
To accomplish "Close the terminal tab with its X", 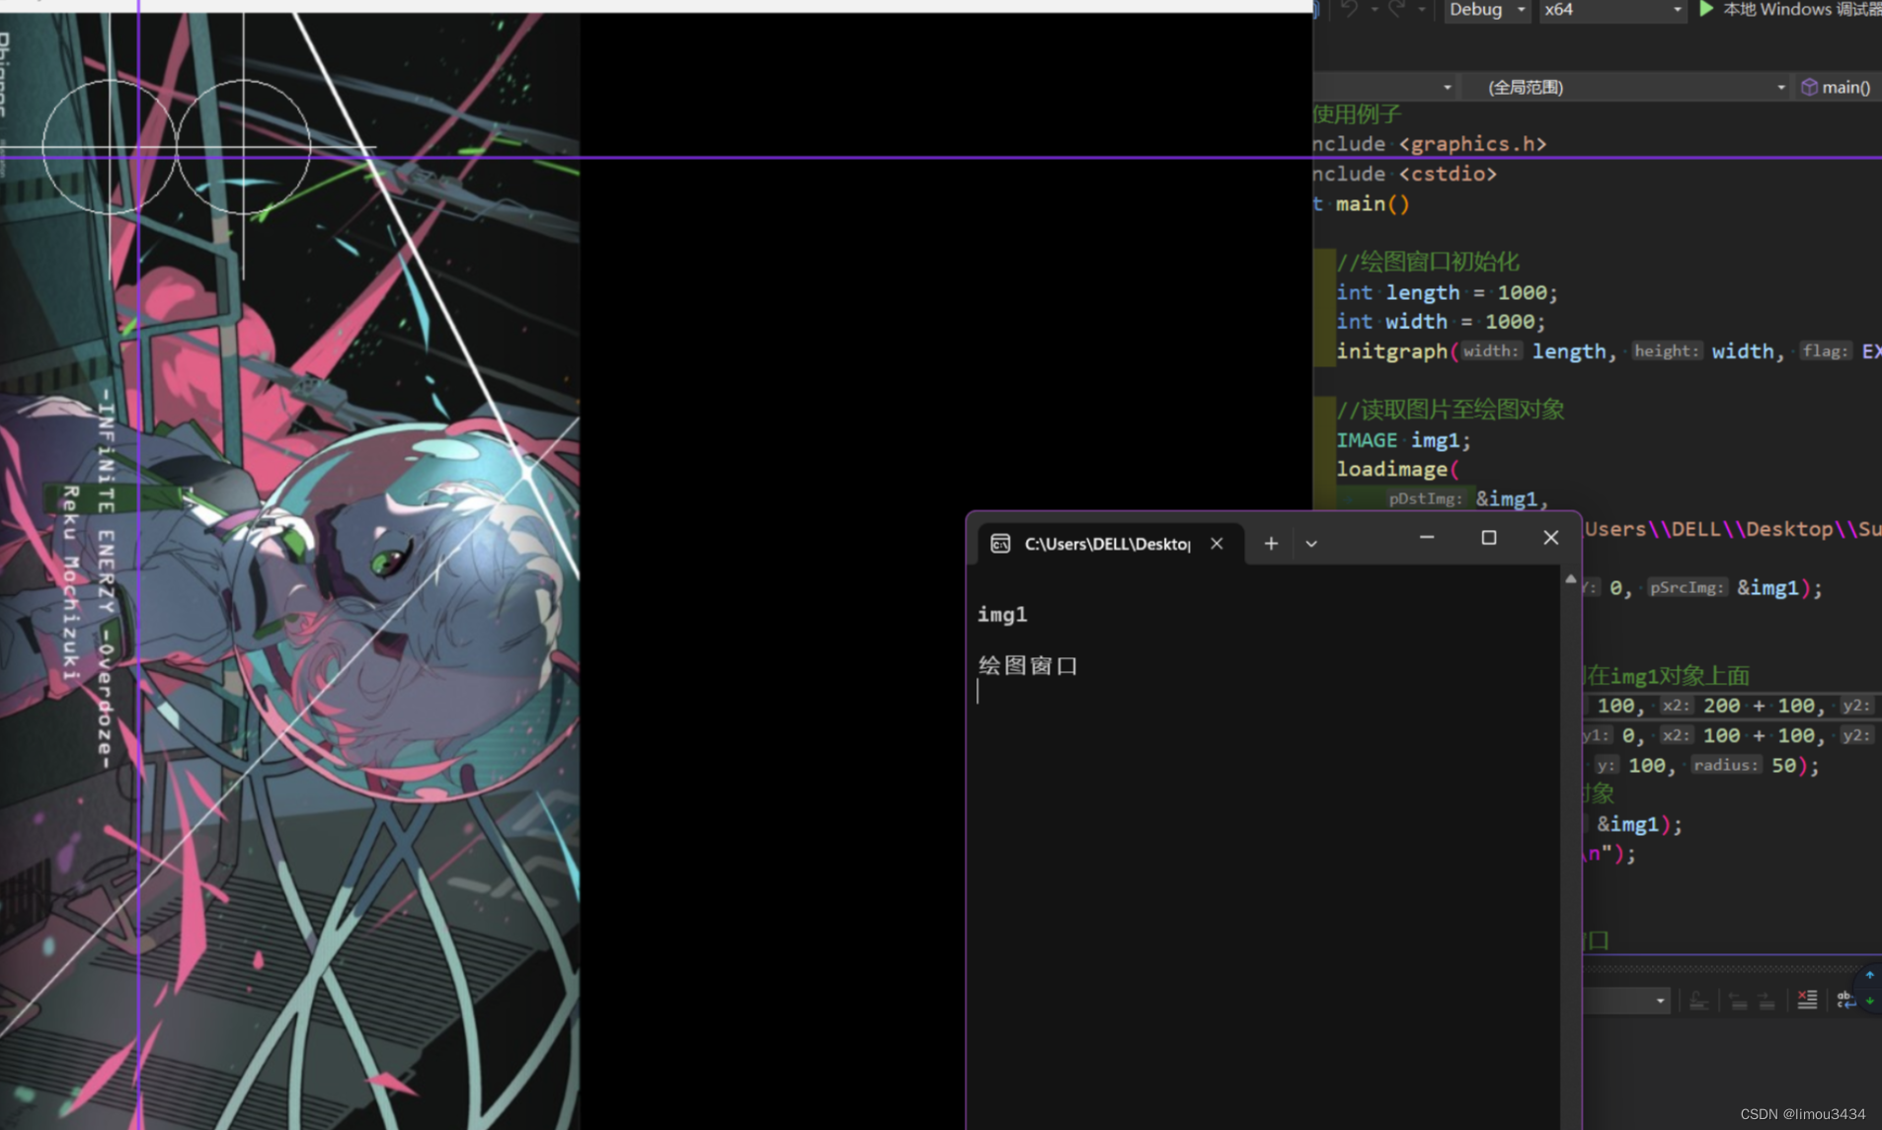I will pos(1216,544).
